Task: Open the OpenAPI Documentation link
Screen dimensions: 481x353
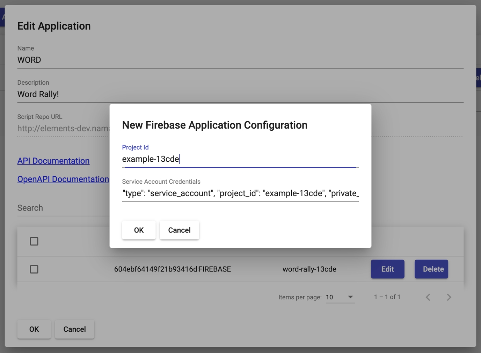Action: tap(63, 179)
